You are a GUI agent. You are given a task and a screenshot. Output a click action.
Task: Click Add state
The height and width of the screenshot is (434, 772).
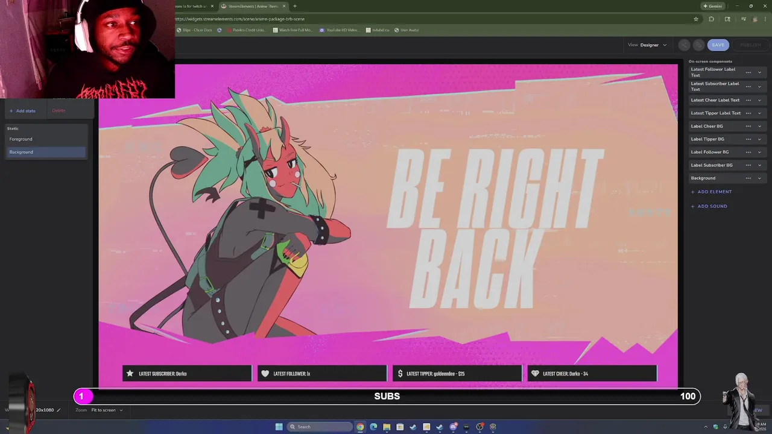(x=22, y=111)
